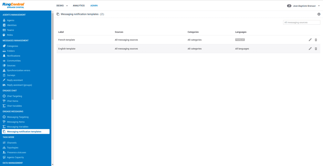Click the Topologies icon in sidebar
Image resolution: width=323 pixels, height=166 pixels.
4,148
